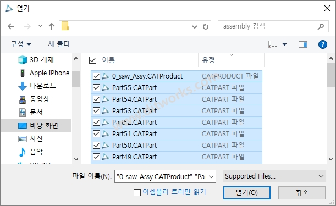Click the back navigation arrow
This screenshot has width=336, height=206.
tap(11, 26)
